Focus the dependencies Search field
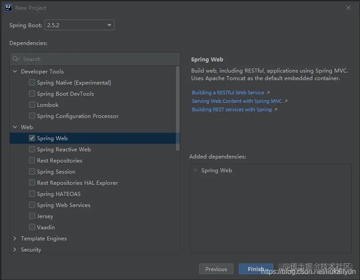360x280 pixels. click(x=95, y=59)
